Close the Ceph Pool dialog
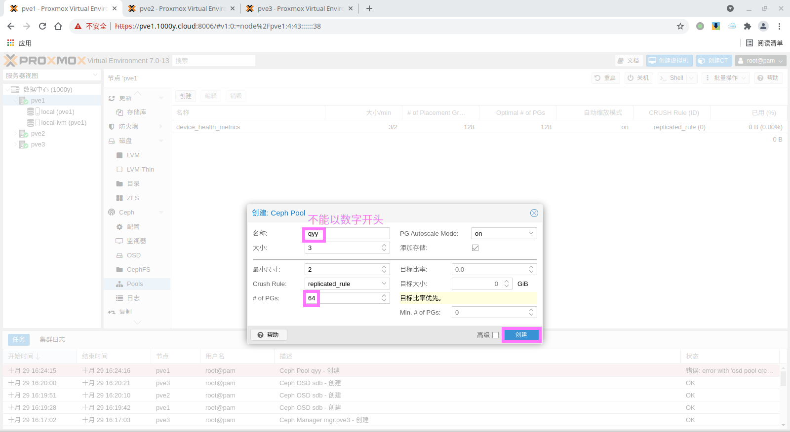 pyautogui.click(x=534, y=213)
